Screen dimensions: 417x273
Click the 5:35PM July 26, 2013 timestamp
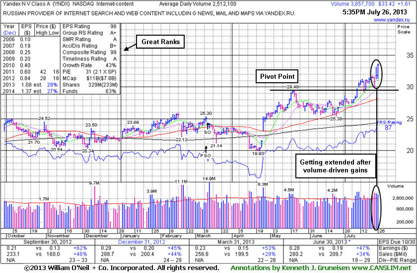click(x=374, y=12)
